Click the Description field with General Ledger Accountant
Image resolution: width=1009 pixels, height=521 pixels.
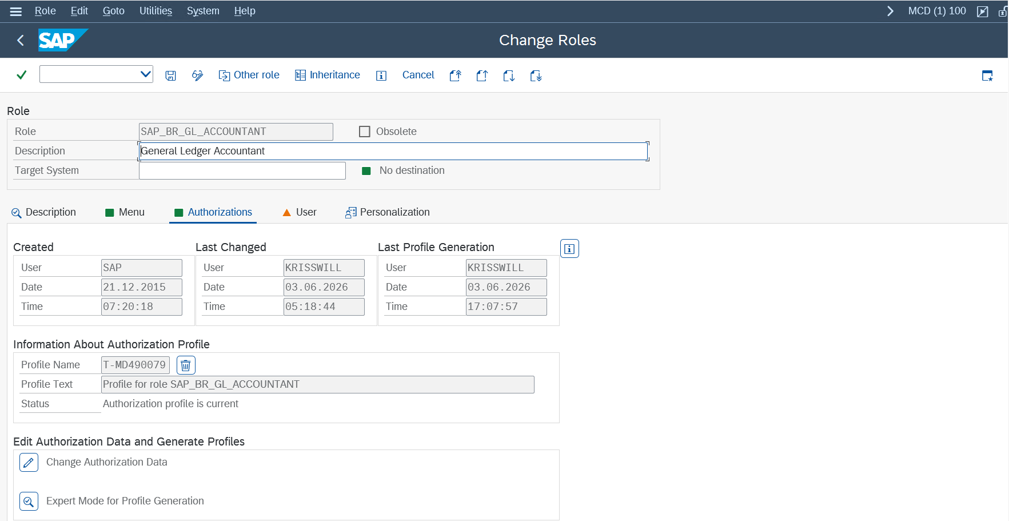tap(393, 151)
